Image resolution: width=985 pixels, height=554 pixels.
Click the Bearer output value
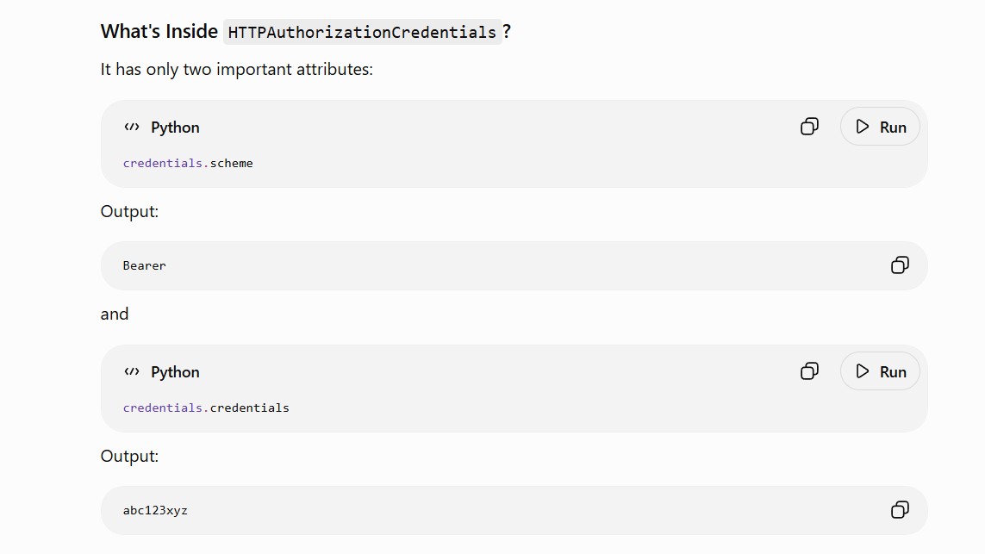coord(145,265)
